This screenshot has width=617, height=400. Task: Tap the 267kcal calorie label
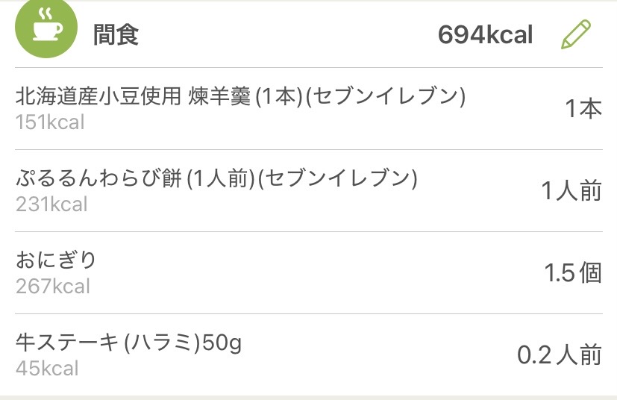(52, 287)
